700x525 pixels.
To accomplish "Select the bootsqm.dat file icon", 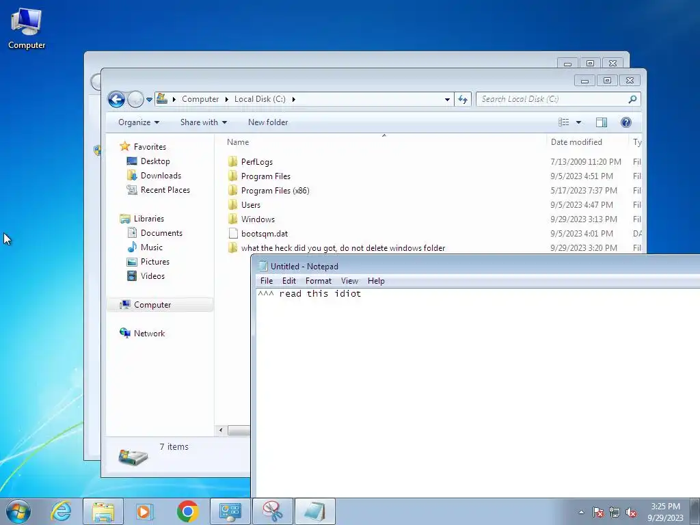I will pos(232,234).
